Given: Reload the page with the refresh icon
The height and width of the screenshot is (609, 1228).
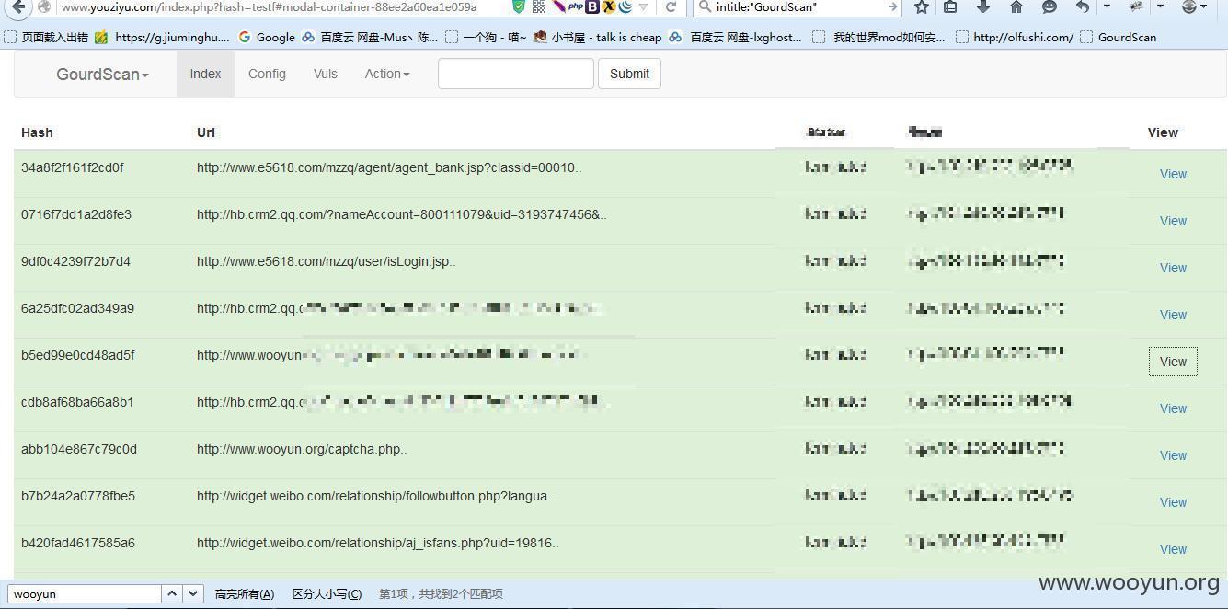Looking at the screenshot, I should 671,6.
